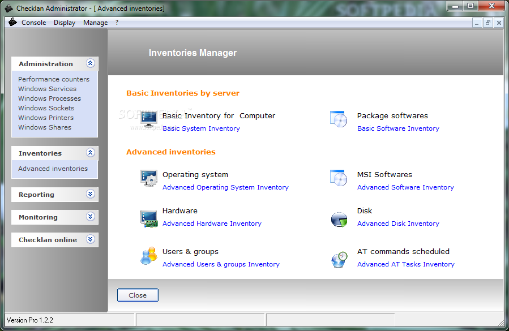Select Performance counters in Administration
The image size is (509, 331).
54,79
